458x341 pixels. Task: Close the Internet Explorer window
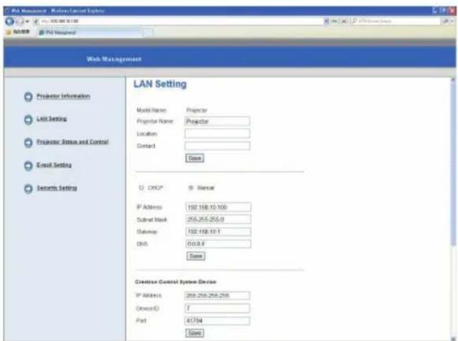pyautogui.click(x=453, y=11)
